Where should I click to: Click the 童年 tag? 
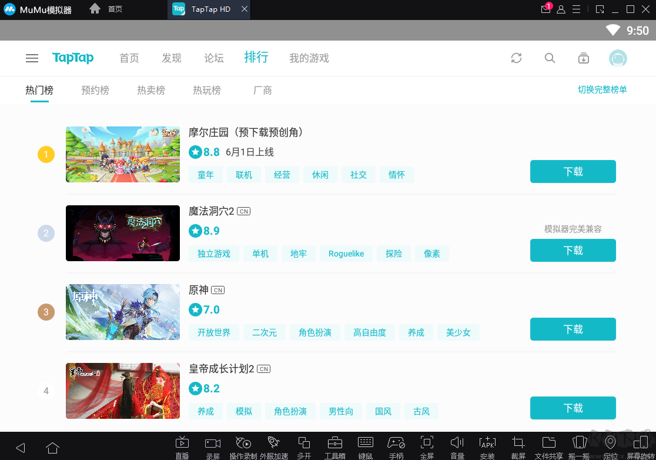tap(205, 175)
